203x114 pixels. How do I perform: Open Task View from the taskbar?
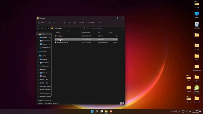(x=101, y=111)
